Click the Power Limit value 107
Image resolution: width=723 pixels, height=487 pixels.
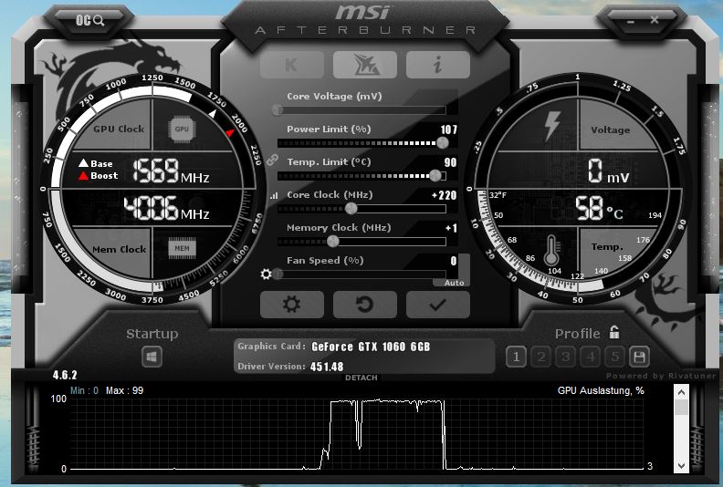(448, 130)
